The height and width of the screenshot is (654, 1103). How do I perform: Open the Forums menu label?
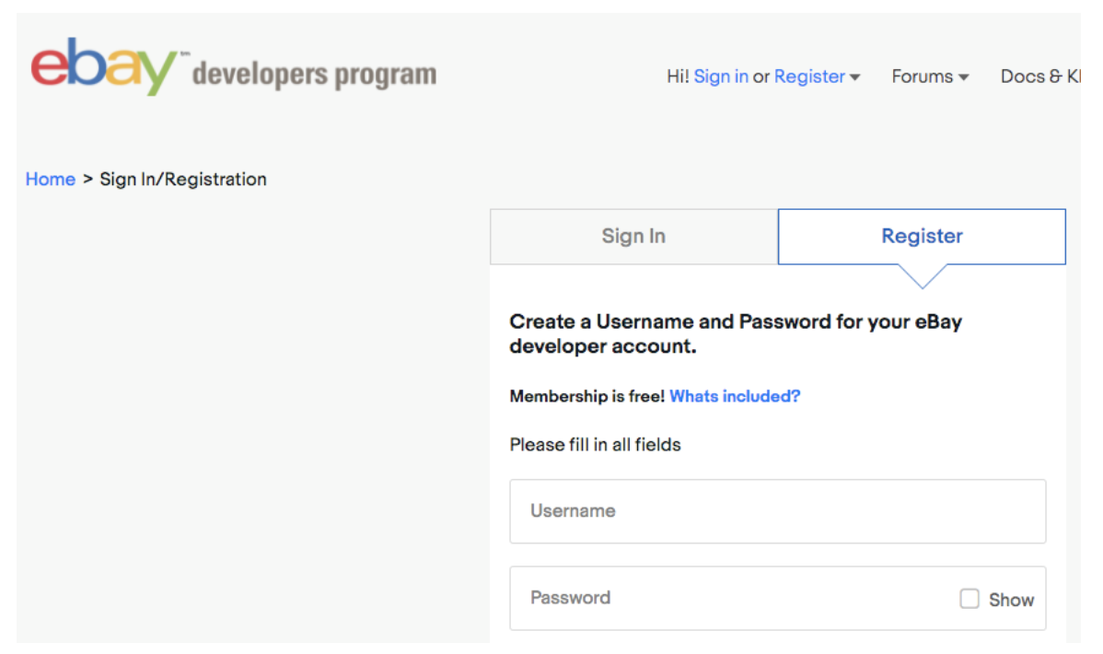pyautogui.click(x=922, y=76)
